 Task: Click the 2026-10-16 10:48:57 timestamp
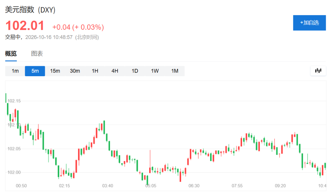click(x=49, y=37)
